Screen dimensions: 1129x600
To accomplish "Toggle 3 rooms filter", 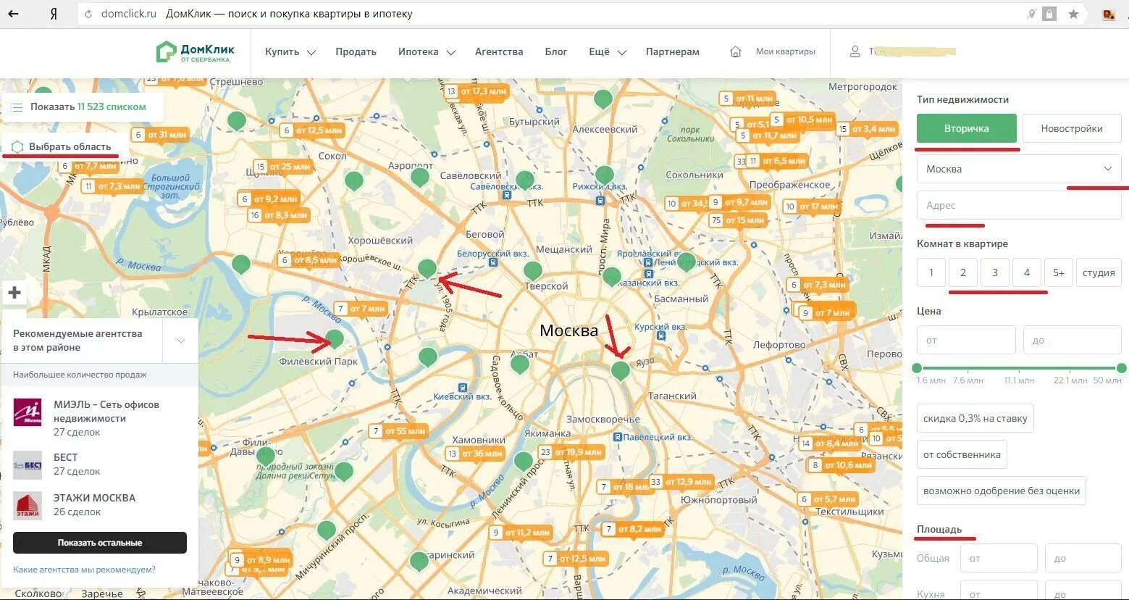I will pos(995,272).
